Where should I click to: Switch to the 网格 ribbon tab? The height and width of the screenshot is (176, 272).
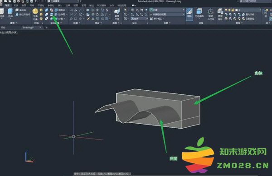pos(32,5)
